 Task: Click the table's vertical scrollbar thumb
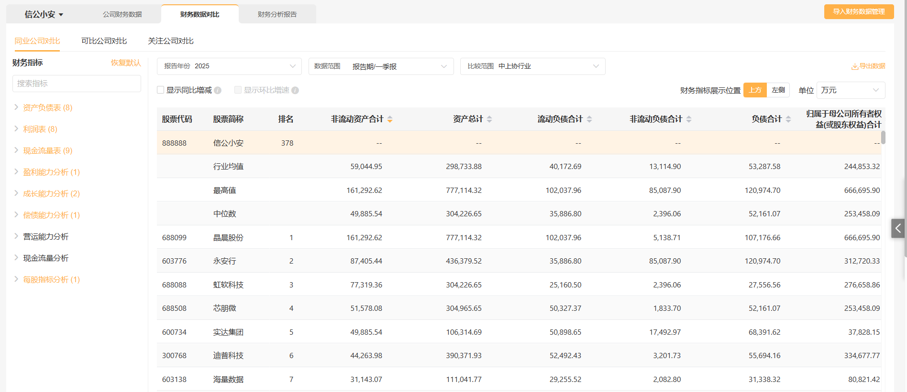[x=883, y=138]
